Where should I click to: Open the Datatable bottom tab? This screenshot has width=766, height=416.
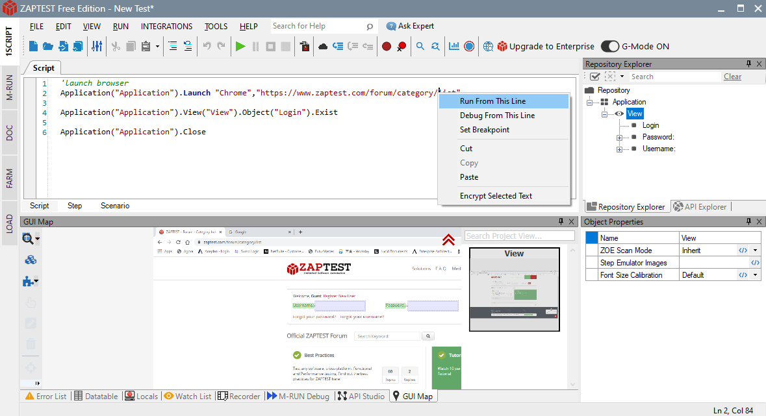click(96, 396)
